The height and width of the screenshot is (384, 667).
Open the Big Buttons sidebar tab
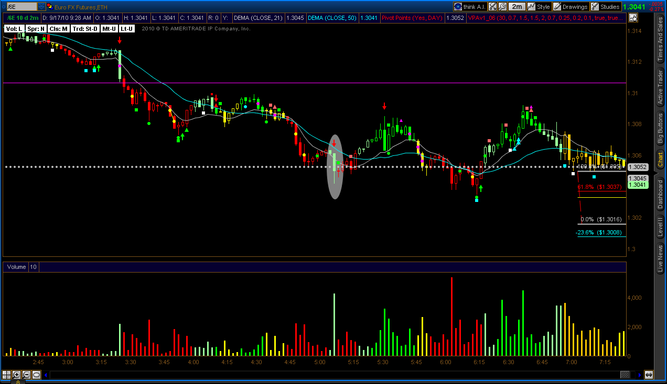click(x=661, y=129)
